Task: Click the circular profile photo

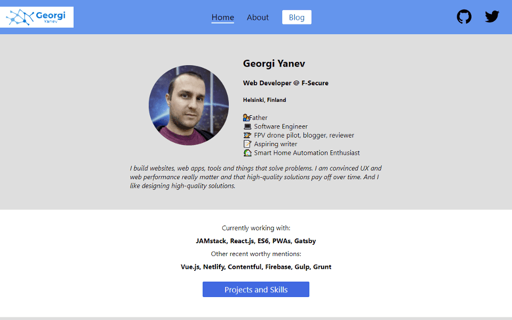Action: pyautogui.click(x=189, y=105)
